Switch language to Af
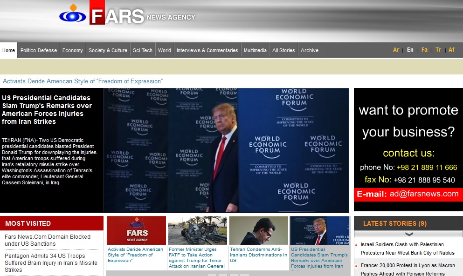 (451, 50)
